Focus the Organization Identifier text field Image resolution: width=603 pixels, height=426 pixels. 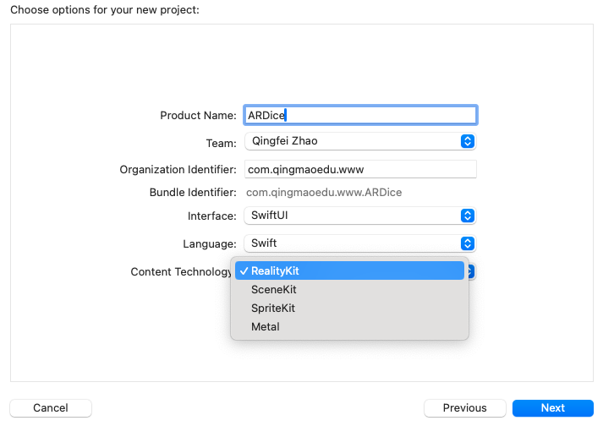tap(360, 169)
